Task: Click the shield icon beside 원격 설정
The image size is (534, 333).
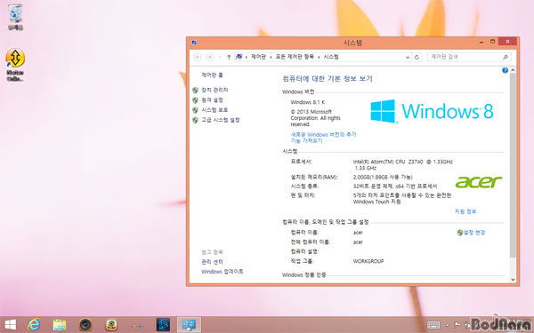Action: pos(195,100)
